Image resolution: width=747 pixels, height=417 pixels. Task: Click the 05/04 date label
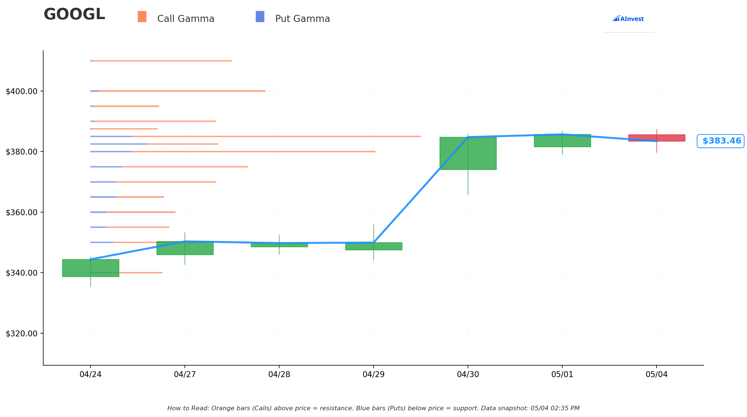(x=657, y=375)
